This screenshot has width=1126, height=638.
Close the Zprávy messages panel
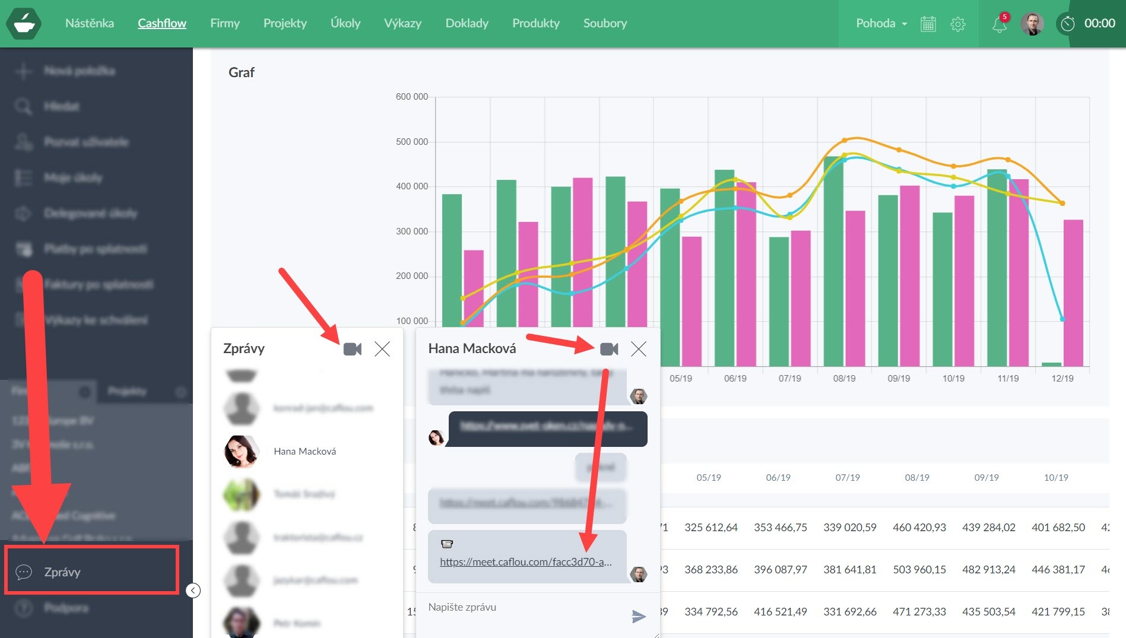[x=382, y=349]
